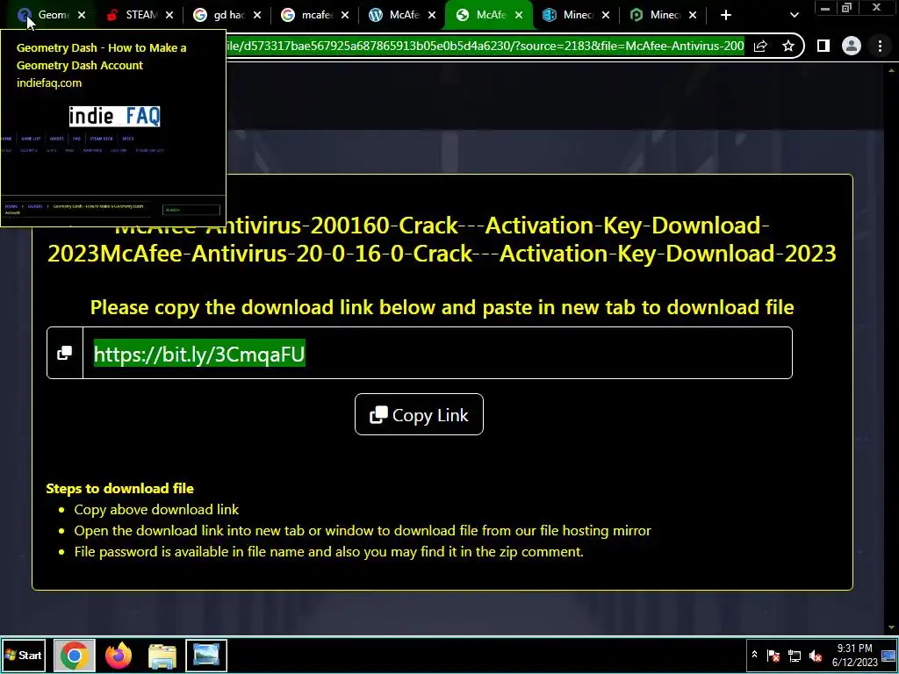The width and height of the screenshot is (899, 674).
Task: Open the Windows Start menu
Action: pyautogui.click(x=24, y=655)
